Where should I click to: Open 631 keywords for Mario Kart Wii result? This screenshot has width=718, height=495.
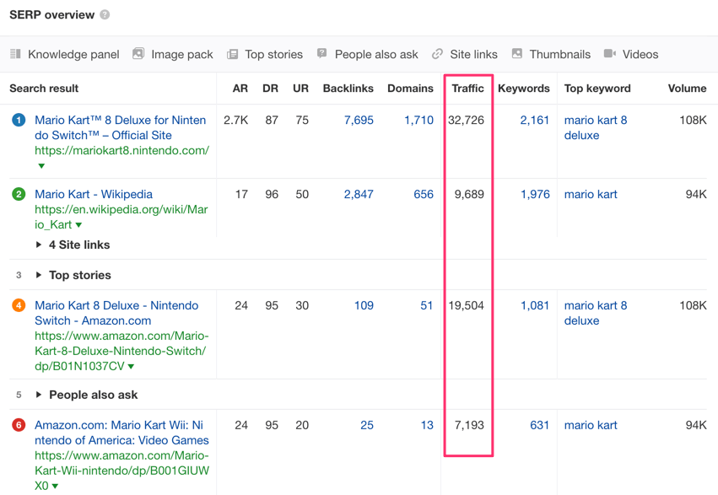pyautogui.click(x=539, y=426)
